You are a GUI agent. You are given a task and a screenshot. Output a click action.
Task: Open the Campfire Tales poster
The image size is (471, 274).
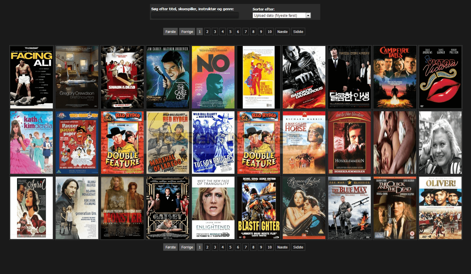pyautogui.click(x=395, y=77)
